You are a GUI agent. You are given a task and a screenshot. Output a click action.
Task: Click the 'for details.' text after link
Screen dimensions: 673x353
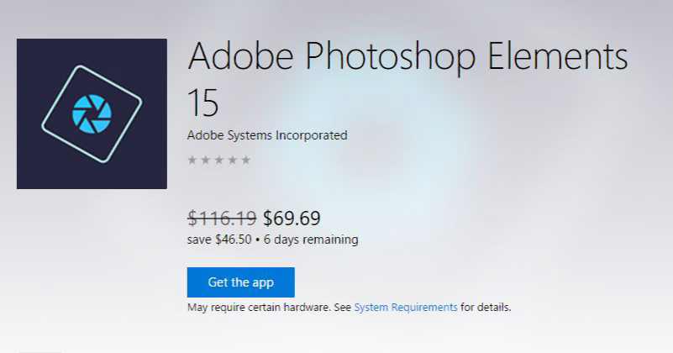point(486,308)
